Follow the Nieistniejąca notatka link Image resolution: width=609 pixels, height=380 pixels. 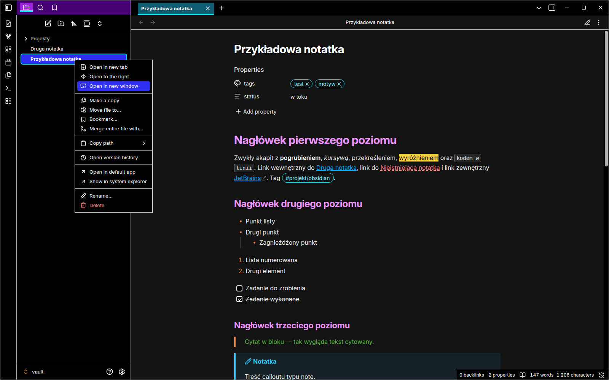[x=410, y=168]
